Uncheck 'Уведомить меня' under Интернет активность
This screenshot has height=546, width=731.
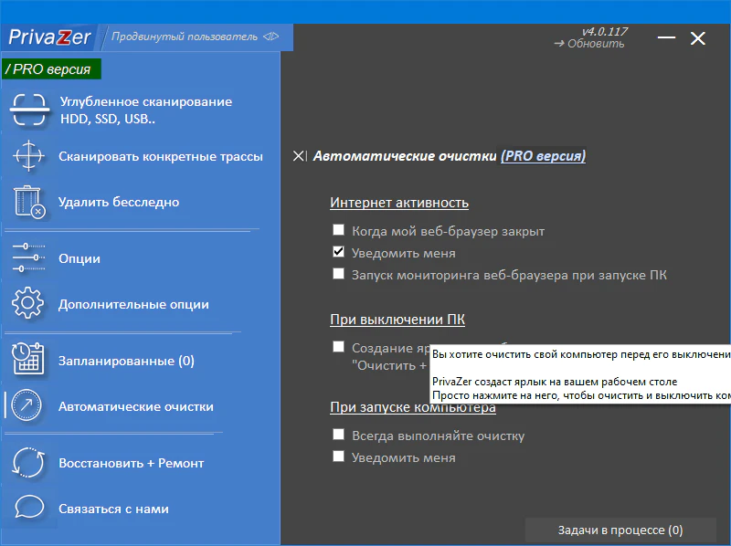click(x=338, y=252)
